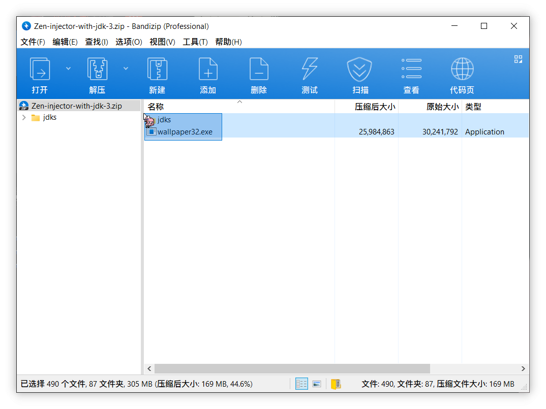Click the original size 30,241,792 cell

pos(440,132)
